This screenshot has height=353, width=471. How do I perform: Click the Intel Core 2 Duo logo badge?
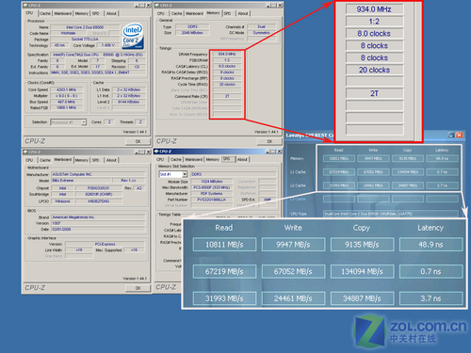tap(133, 36)
